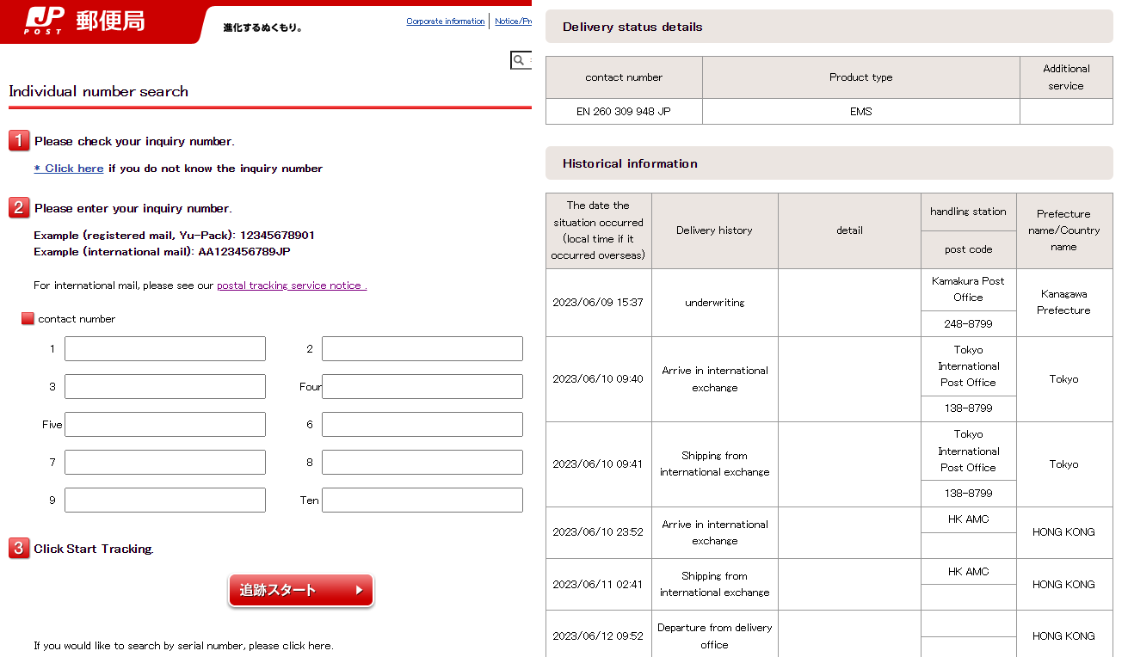Viewport: 1128px width, 657px height.
Task: Click the "Product type" column header
Action: click(x=861, y=77)
